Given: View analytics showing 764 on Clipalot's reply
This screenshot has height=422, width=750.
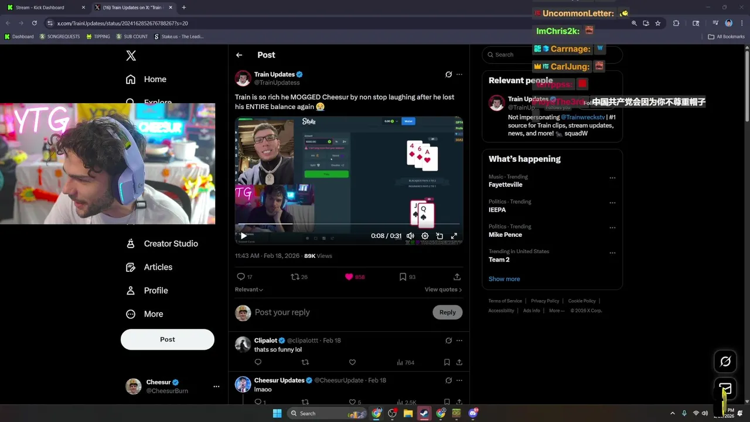Looking at the screenshot, I should click(x=405, y=362).
